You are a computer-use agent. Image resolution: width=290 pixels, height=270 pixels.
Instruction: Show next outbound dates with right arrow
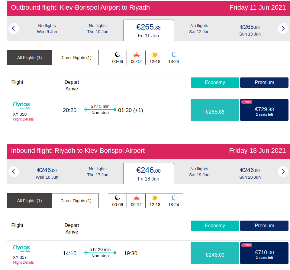283,28
